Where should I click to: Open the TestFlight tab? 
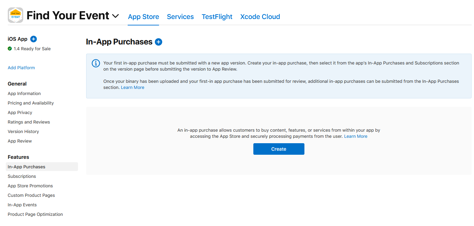(x=217, y=17)
